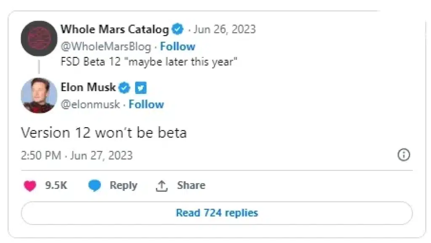Follow the @WholeMarsBlog account
The width and height of the screenshot is (431, 243).
tap(178, 46)
